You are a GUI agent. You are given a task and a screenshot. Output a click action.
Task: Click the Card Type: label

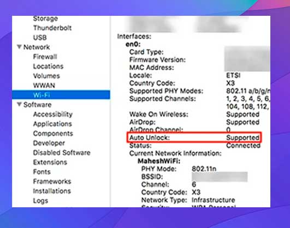pyautogui.click(x=146, y=52)
